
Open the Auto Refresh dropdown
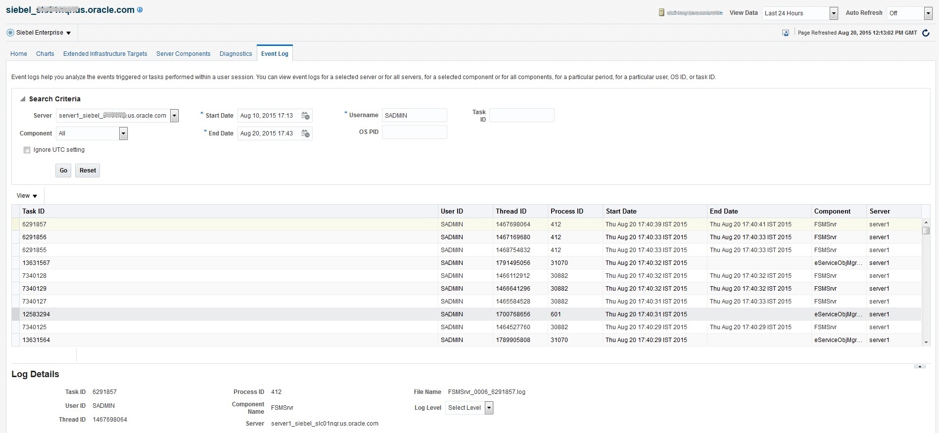(x=928, y=13)
